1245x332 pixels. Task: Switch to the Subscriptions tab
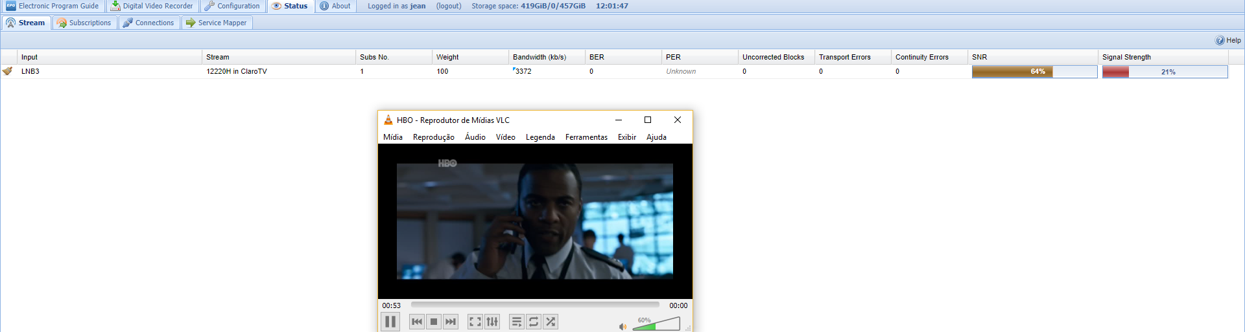84,23
